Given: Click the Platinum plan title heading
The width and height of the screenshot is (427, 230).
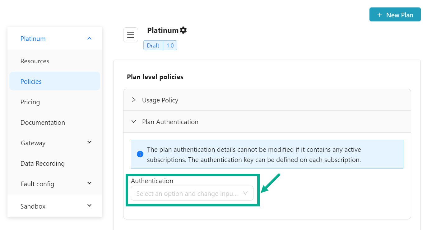Looking at the screenshot, I should [x=163, y=30].
